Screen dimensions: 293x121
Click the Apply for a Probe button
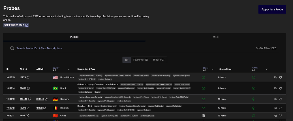(x=272, y=9)
